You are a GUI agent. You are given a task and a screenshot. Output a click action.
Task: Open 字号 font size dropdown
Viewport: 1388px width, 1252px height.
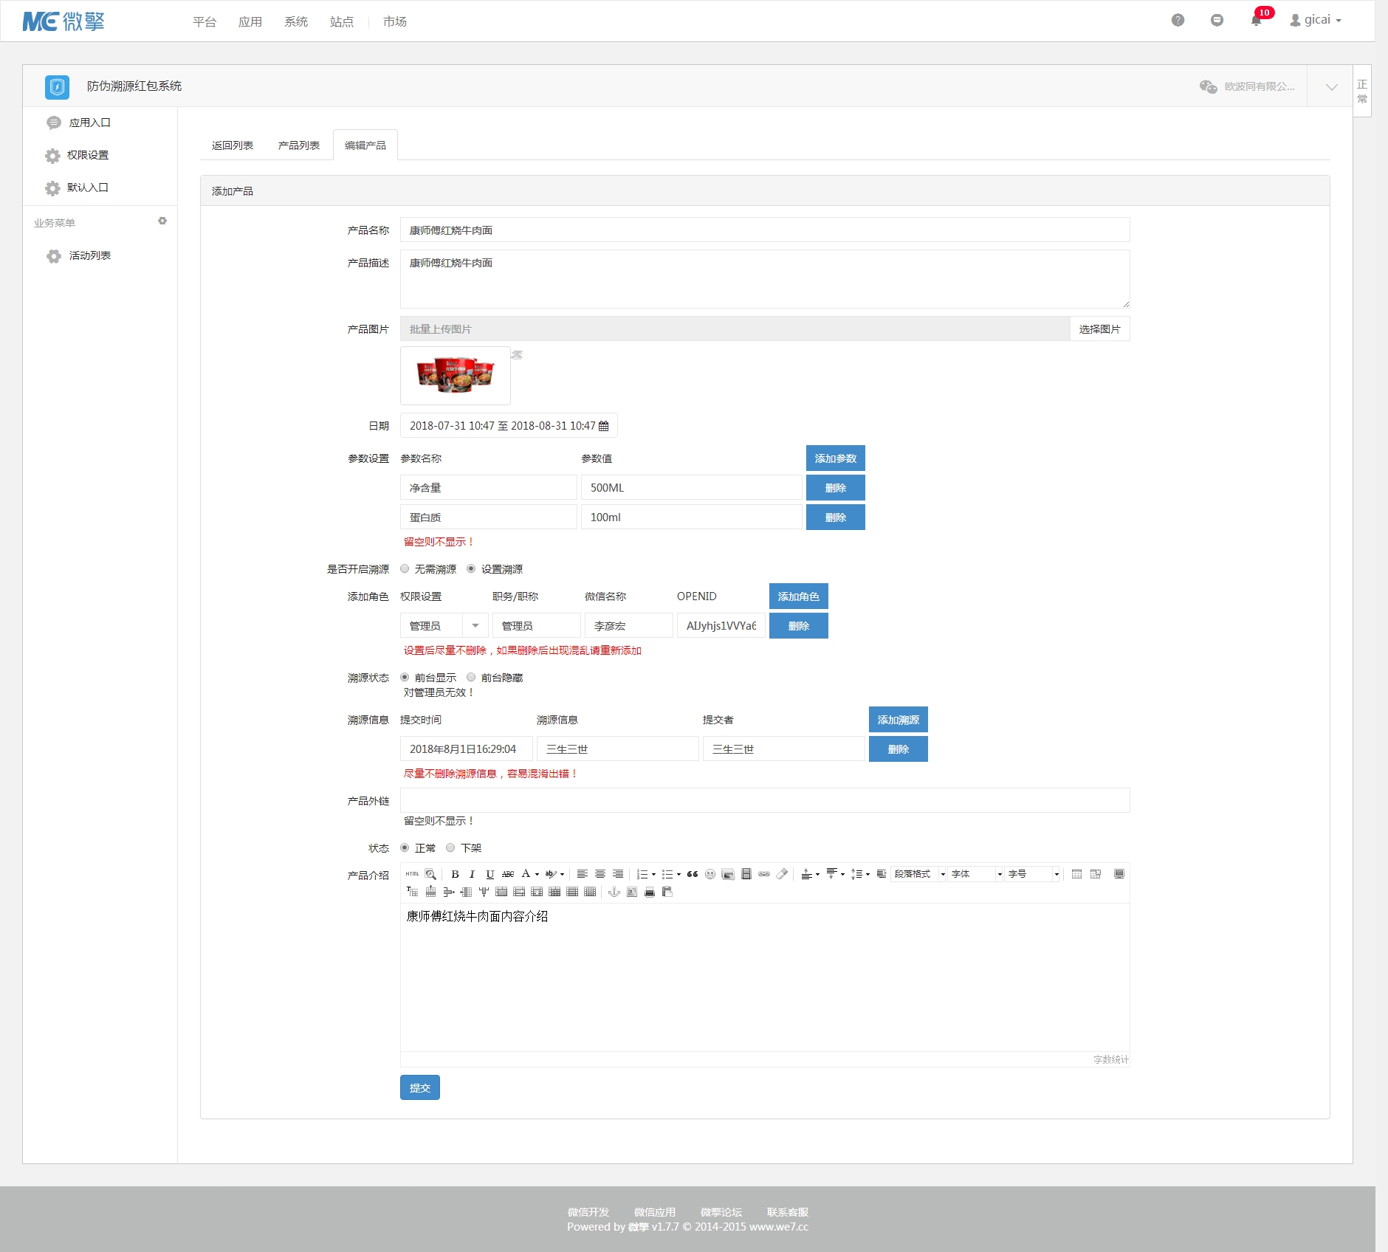coord(1033,874)
